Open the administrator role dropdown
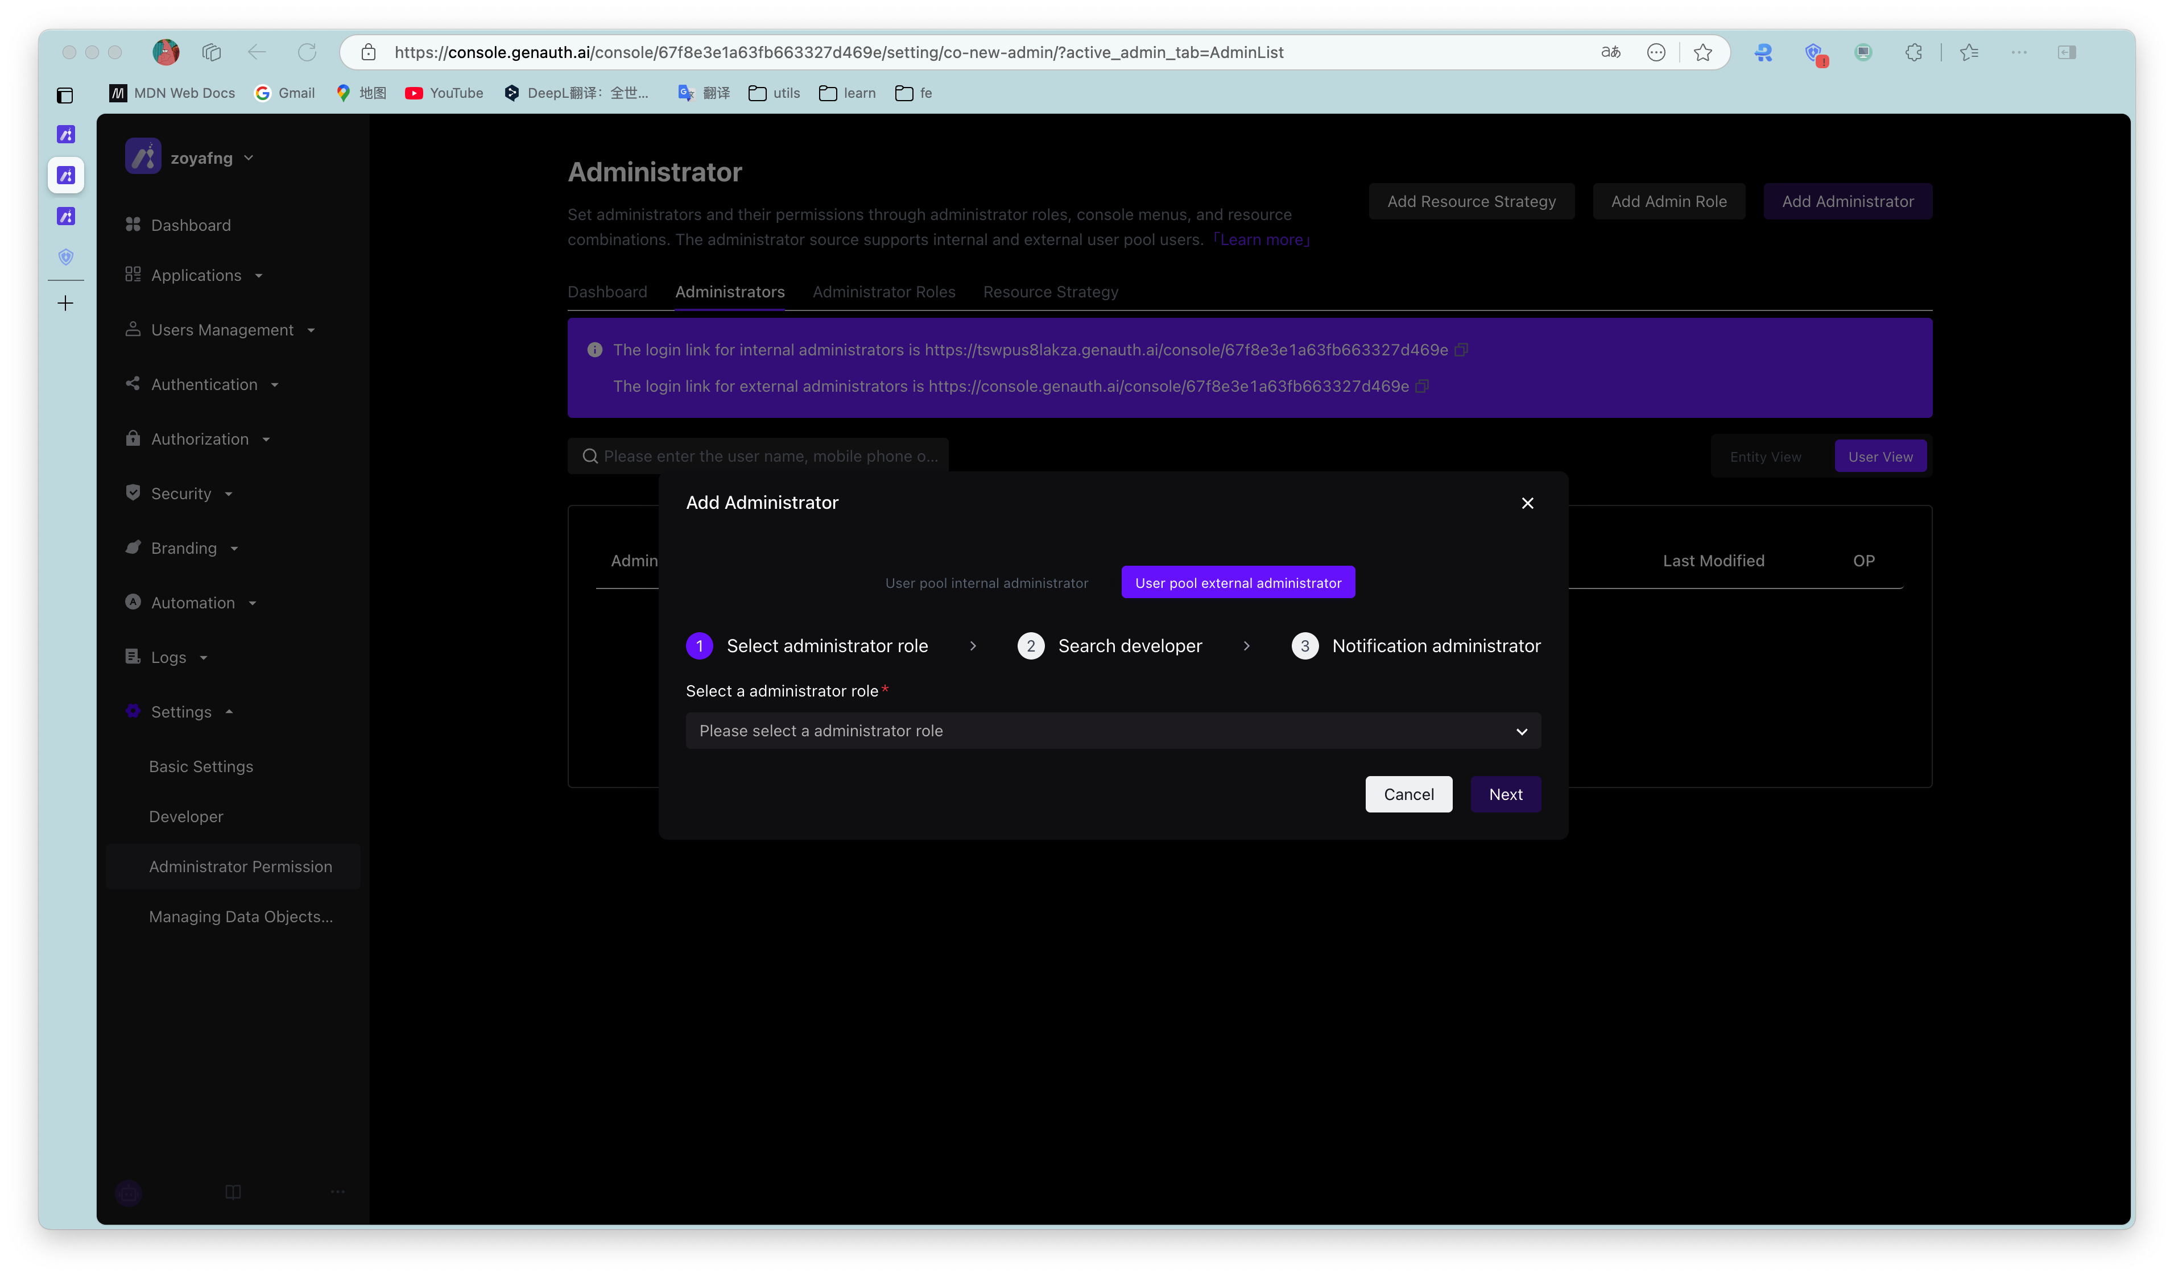 coord(1112,731)
